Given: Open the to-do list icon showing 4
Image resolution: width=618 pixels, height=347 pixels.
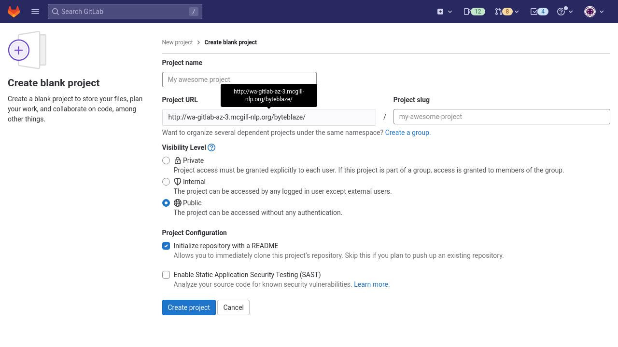Looking at the screenshot, I should point(539,12).
